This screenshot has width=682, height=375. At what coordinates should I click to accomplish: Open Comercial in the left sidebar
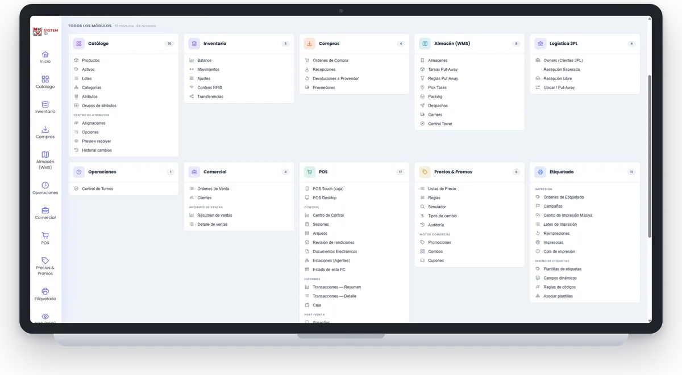click(x=45, y=213)
